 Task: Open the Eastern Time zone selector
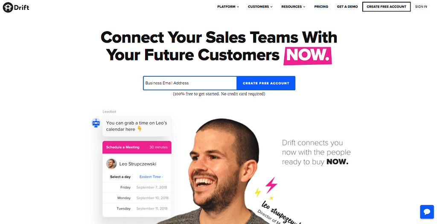151,177
